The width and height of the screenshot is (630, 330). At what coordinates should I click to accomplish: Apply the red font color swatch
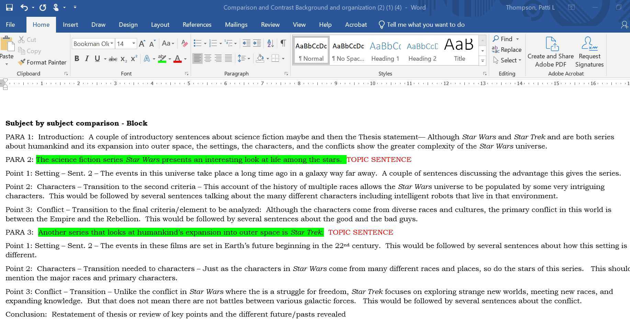[178, 59]
